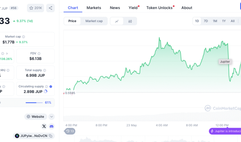Image resolution: width=241 pixels, height=142 pixels.
Task: Click the share icon button
Action: point(50,8)
